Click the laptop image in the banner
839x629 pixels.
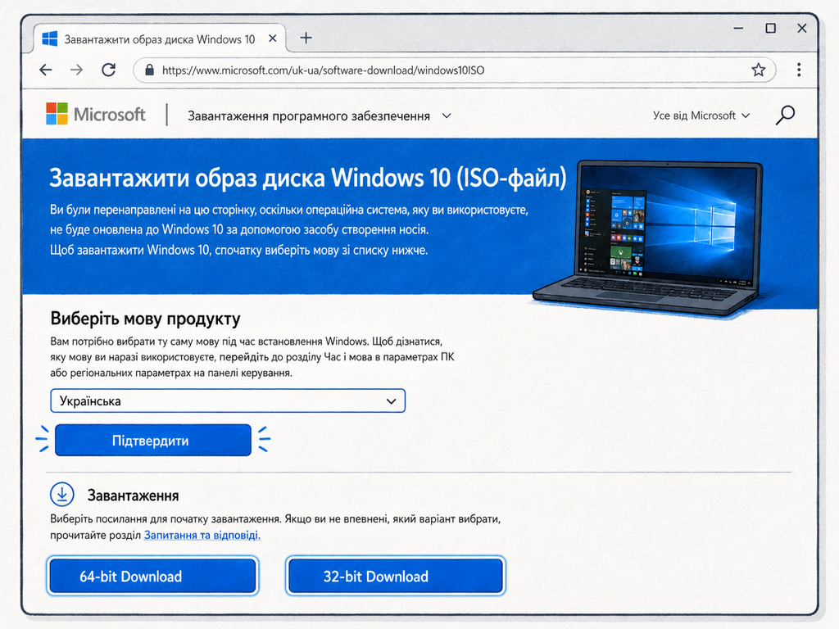click(647, 238)
